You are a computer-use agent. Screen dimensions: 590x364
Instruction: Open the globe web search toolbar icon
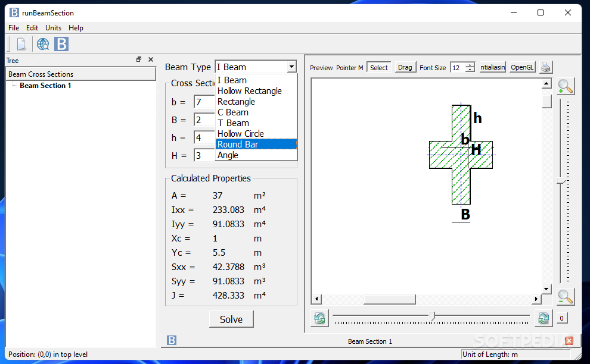pyautogui.click(x=43, y=45)
